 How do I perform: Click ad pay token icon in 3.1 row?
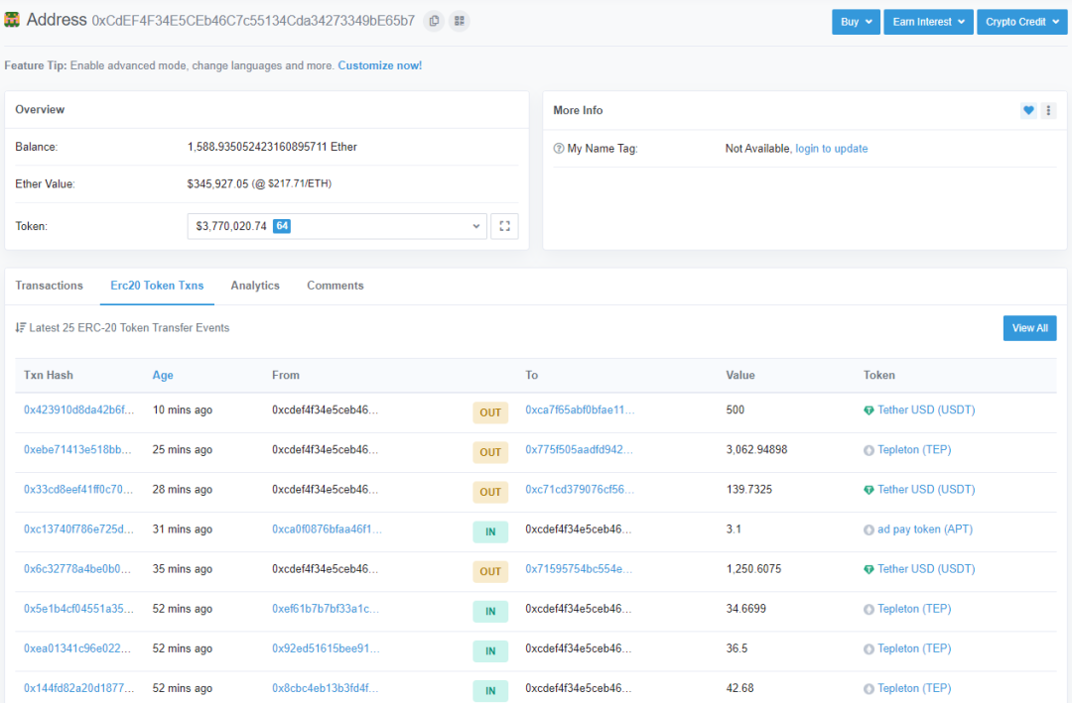[x=869, y=529]
